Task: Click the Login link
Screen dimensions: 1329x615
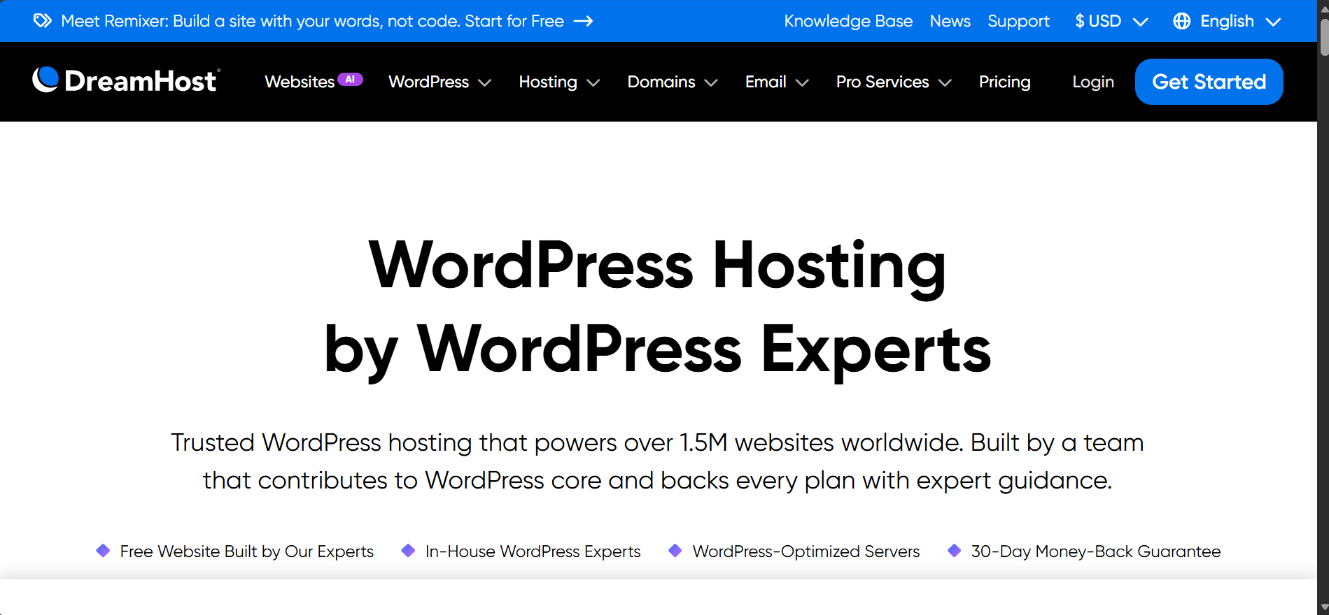Action: 1092,82
